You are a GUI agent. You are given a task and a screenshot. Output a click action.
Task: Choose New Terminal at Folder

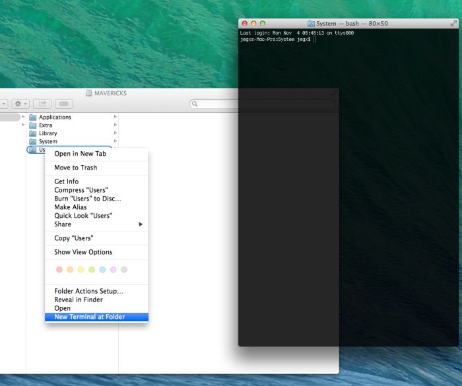click(x=96, y=317)
